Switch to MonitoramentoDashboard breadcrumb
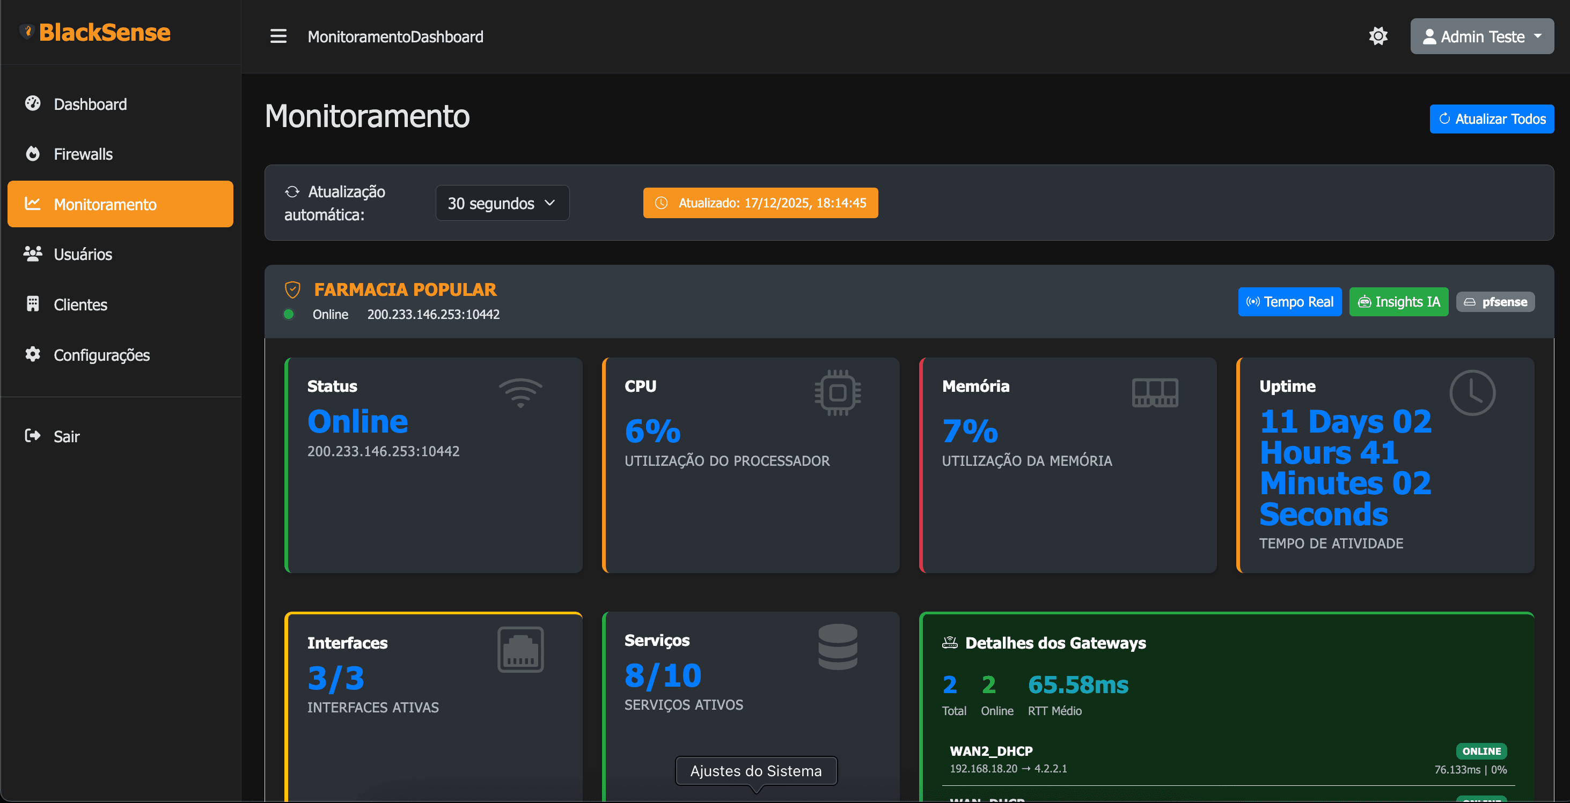This screenshot has width=1570, height=803. (395, 36)
